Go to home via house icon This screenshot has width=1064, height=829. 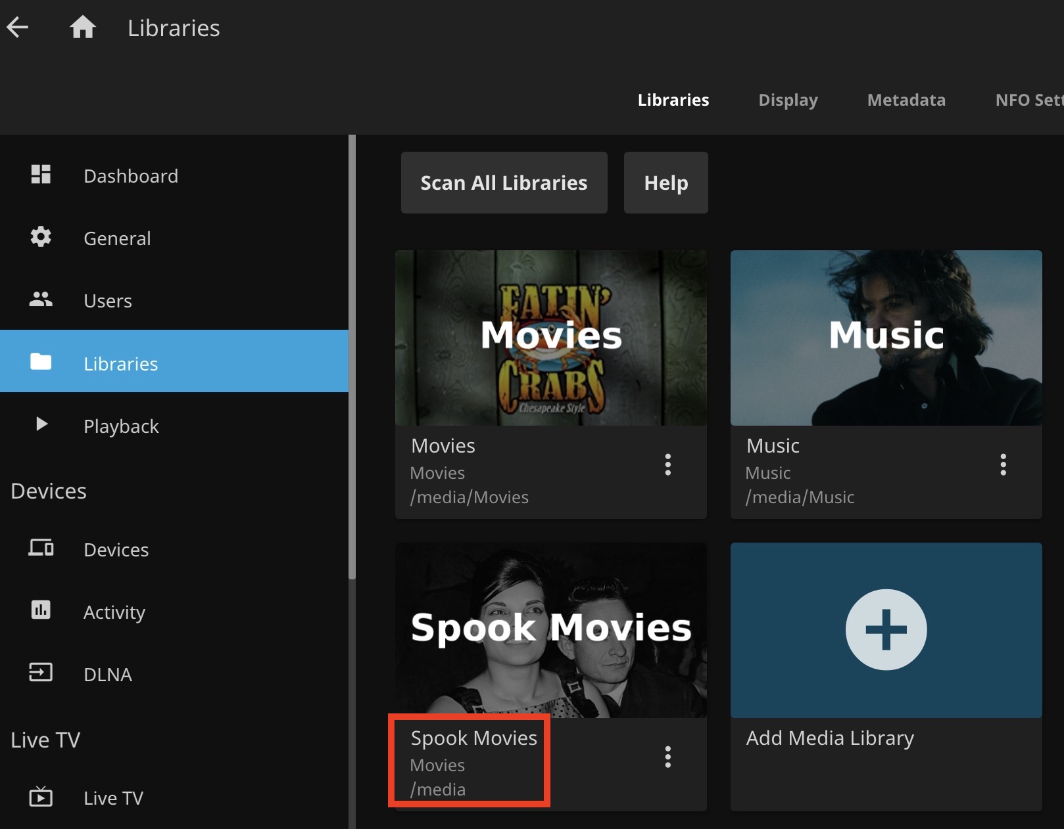pos(83,28)
